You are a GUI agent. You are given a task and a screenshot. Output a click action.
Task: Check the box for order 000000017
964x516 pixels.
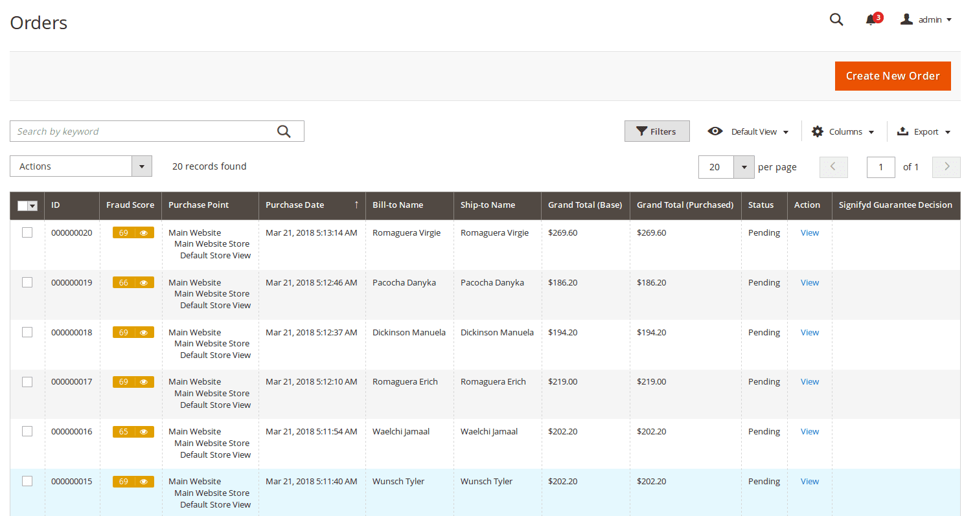coord(27,382)
